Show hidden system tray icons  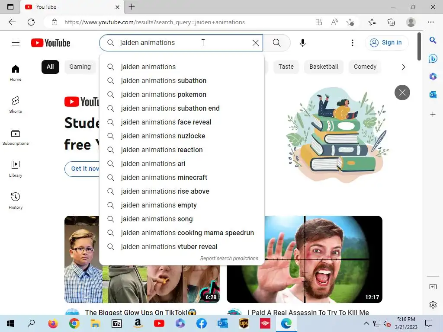(366, 323)
